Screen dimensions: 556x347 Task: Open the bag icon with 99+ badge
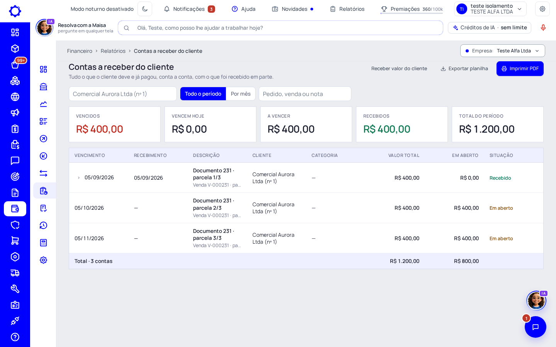tap(15, 64)
